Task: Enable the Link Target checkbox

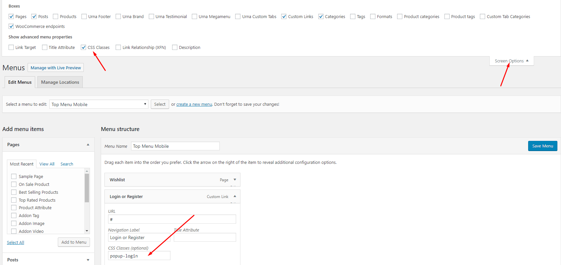Action: [x=11, y=47]
